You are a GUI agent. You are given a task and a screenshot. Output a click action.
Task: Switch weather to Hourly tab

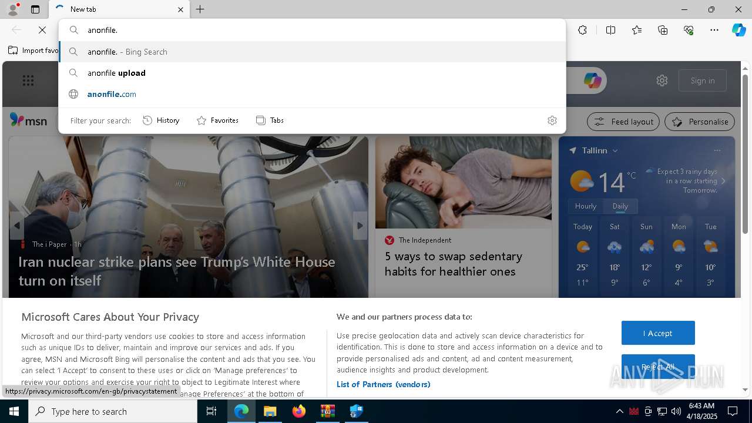coord(585,206)
